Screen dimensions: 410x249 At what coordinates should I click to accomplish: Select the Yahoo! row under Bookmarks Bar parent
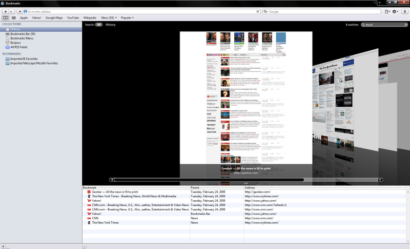(x=244, y=214)
